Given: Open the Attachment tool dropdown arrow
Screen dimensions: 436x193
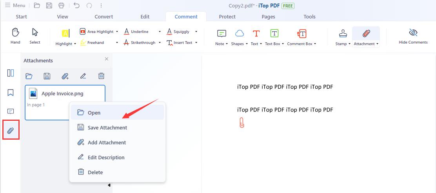Looking at the screenshot, I should (x=378, y=44).
